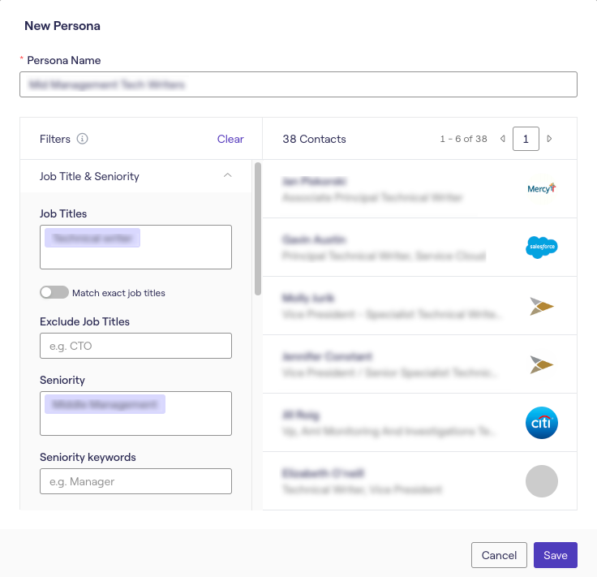Viewport: 597px width, 577px height.
Task: Click the Mercy company logo
Action: [541, 188]
